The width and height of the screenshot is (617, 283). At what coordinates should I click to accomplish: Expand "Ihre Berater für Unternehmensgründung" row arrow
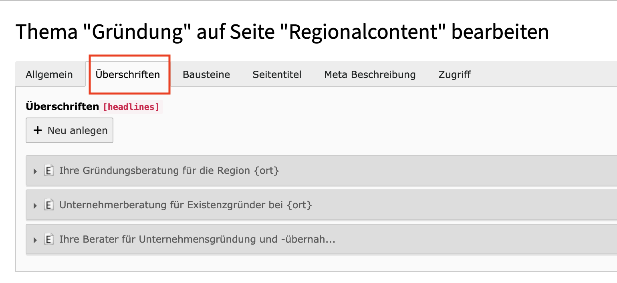[x=35, y=240]
